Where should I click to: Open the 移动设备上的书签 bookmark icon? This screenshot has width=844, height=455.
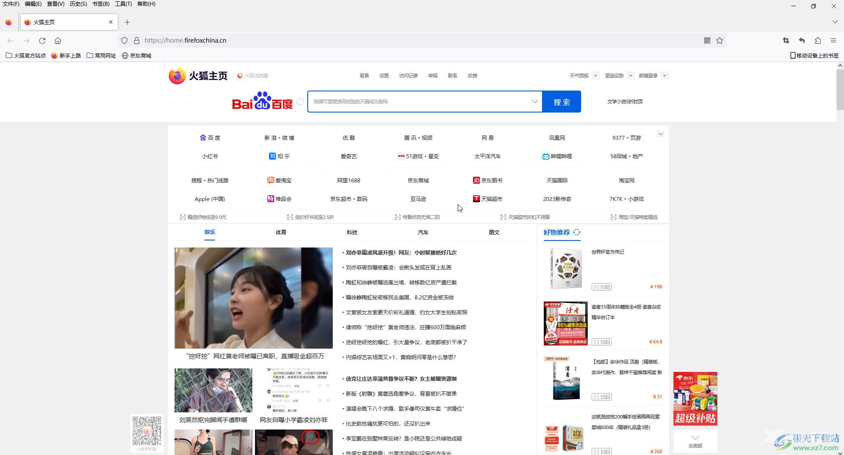click(x=793, y=55)
